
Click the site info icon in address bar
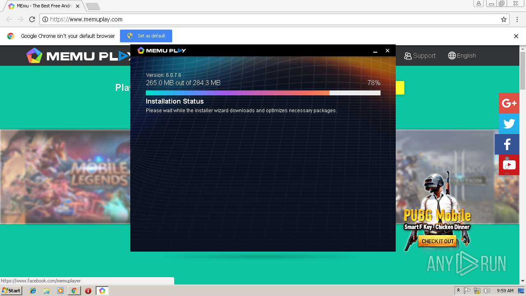tap(45, 19)
